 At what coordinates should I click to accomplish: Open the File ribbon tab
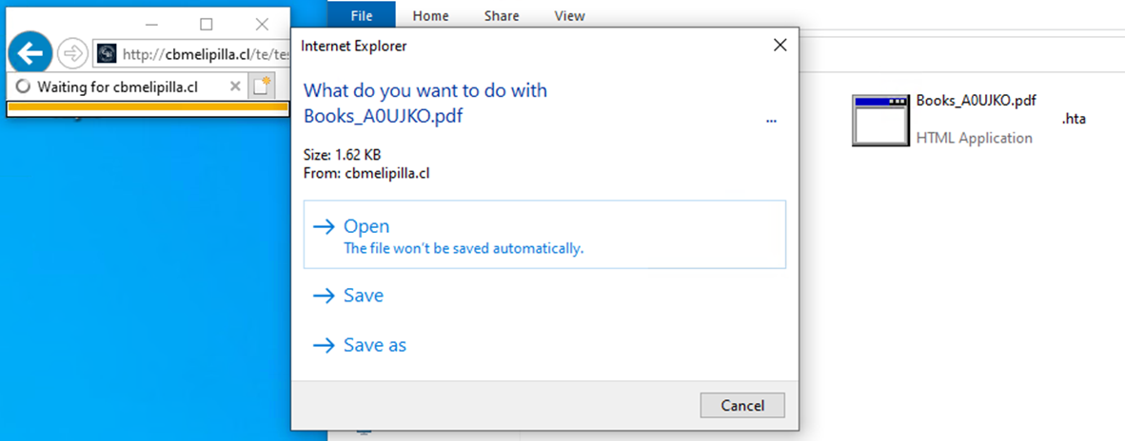tap(362, 15)
